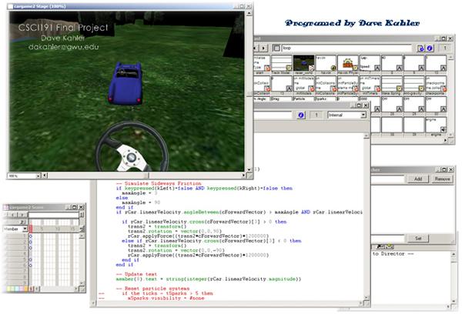The image size is (462, 314).
Task: Click the next marker arrow in Score window
Action: 21,215
